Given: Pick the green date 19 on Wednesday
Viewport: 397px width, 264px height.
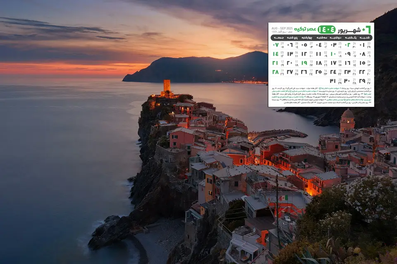Looking at the screenshot, I should pos(304,63).
